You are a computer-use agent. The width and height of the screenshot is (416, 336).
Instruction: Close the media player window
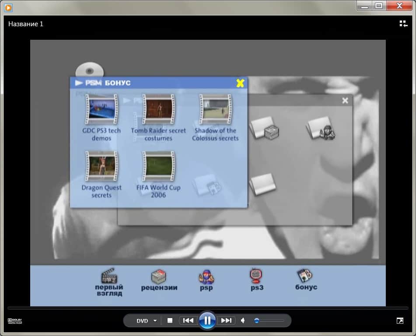click(399, 6)
